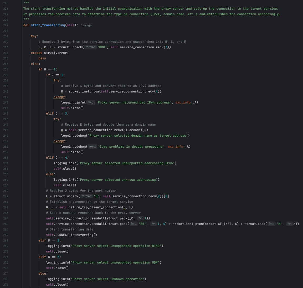Click line number 260 in the gutter
This screenshot has width=303, height=288.
(x=6, y=196)
